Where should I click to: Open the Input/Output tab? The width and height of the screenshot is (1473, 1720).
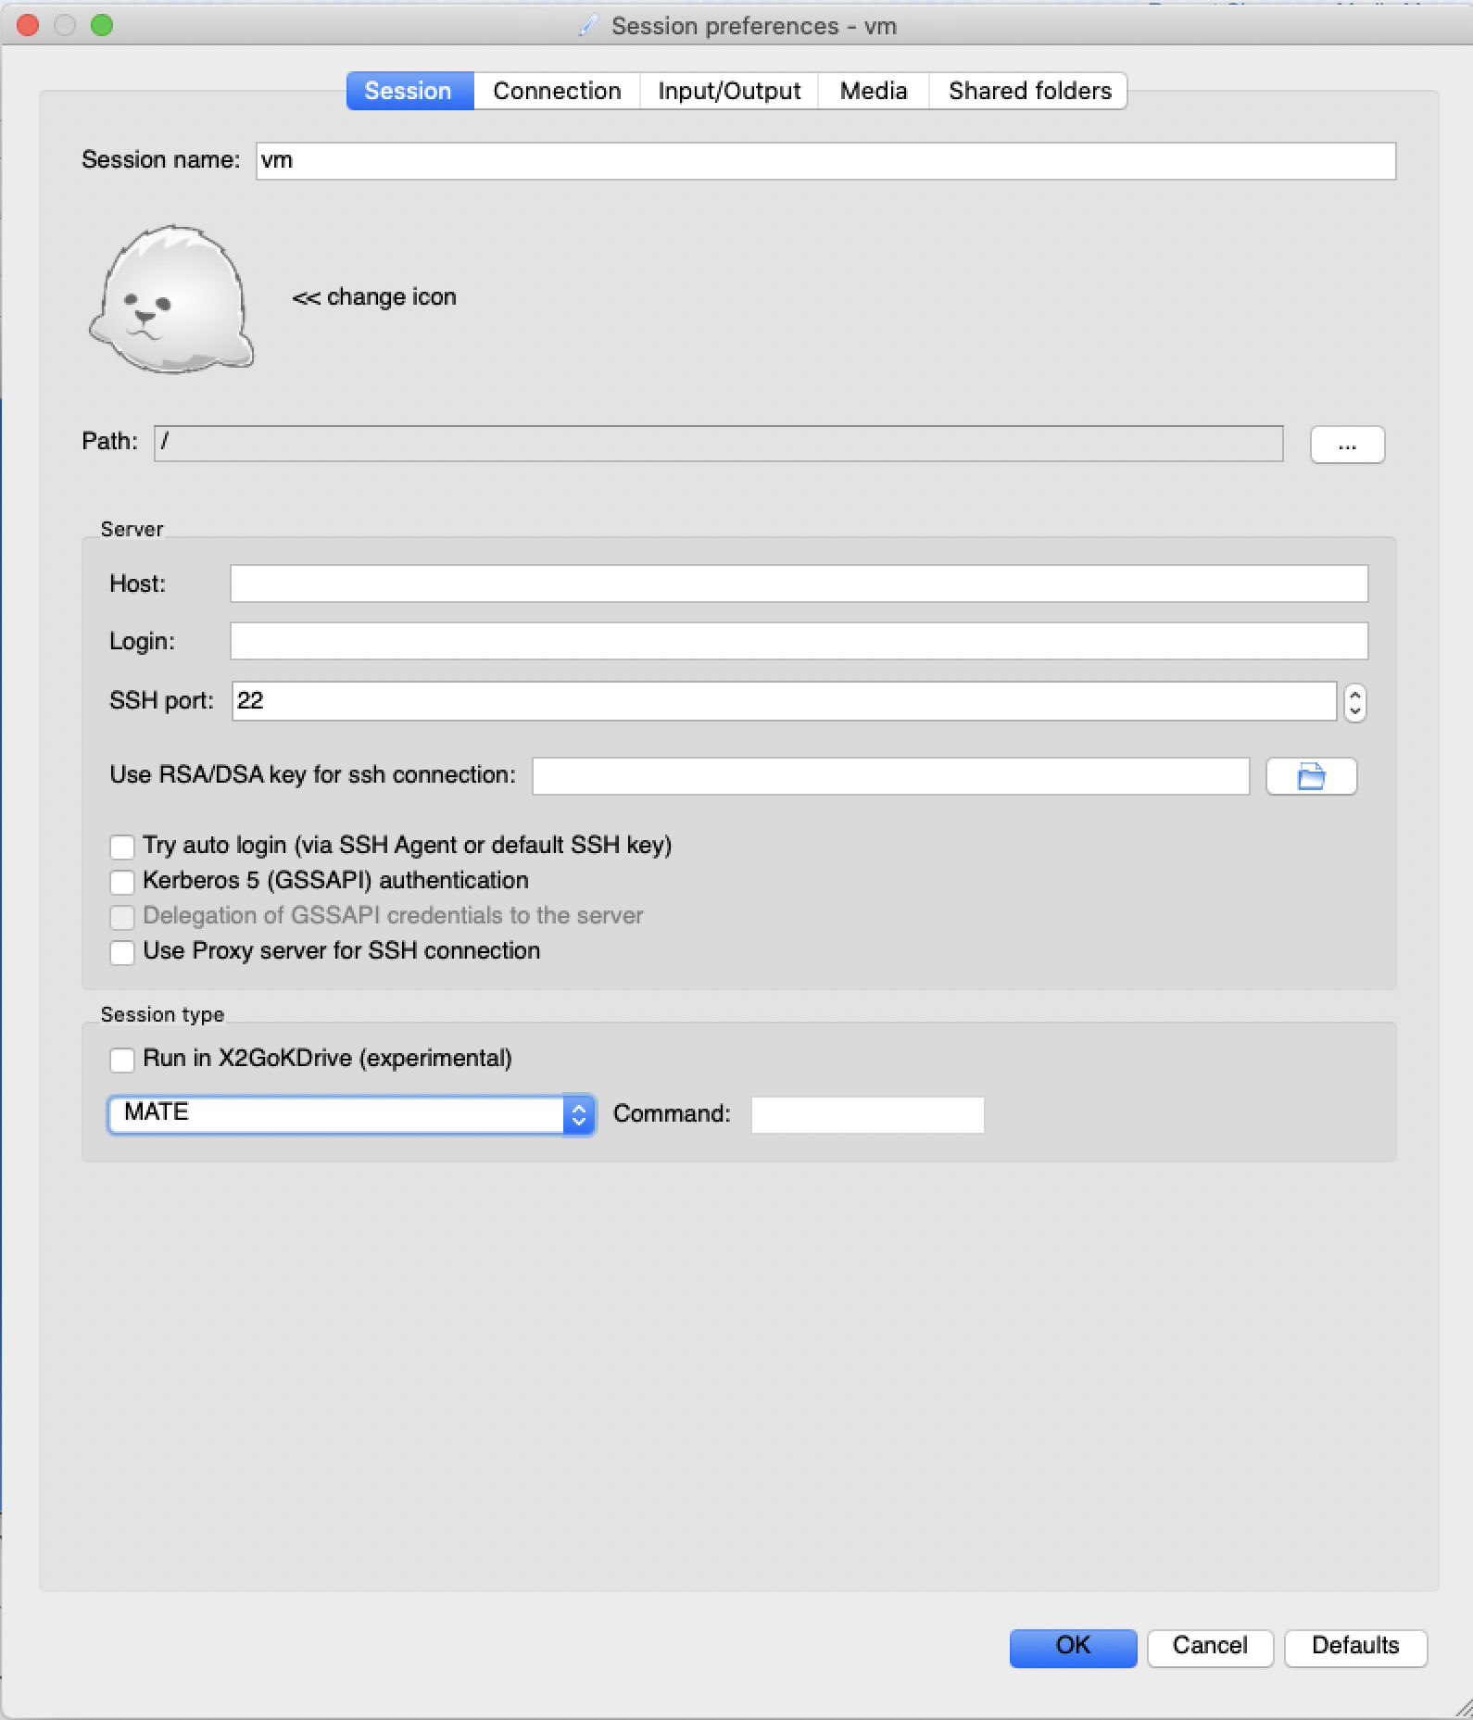(728, 91)
